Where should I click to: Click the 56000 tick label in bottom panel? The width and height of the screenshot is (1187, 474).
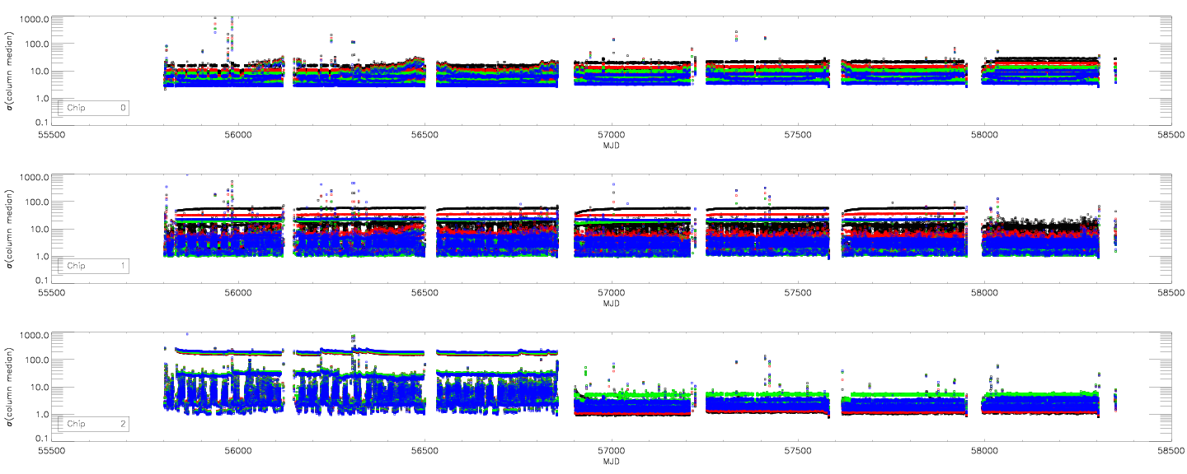[x=237, y=452]
